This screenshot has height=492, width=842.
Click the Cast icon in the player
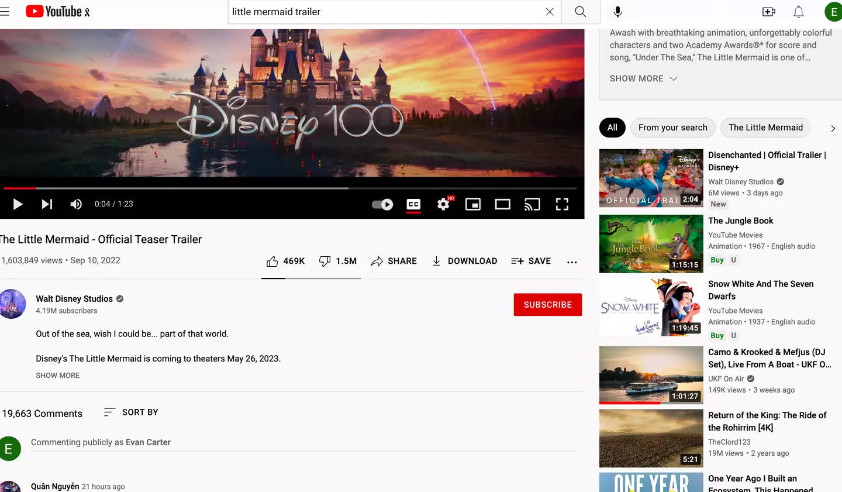click(x=532, y=204)
